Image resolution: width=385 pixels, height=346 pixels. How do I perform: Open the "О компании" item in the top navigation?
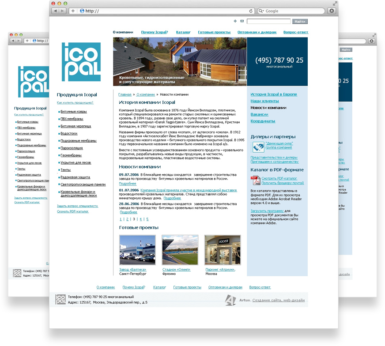point(123,32)
